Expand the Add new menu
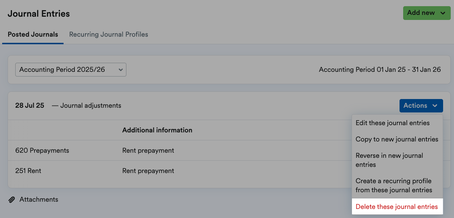 (x=427, y=13)
